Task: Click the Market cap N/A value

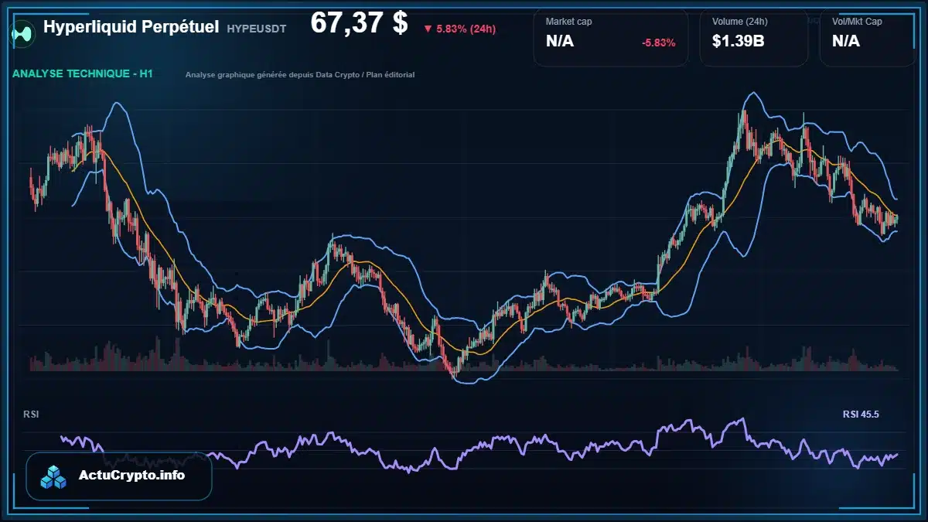Action: point(560,42)
